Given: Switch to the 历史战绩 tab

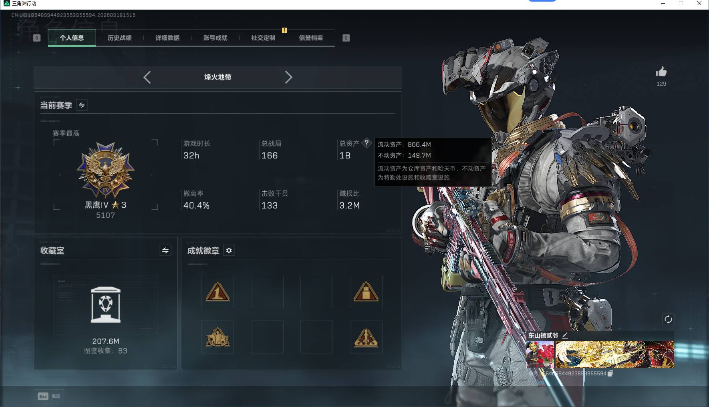Looking at the screenshot, I should pyautogui.click(x=119, y=38).
